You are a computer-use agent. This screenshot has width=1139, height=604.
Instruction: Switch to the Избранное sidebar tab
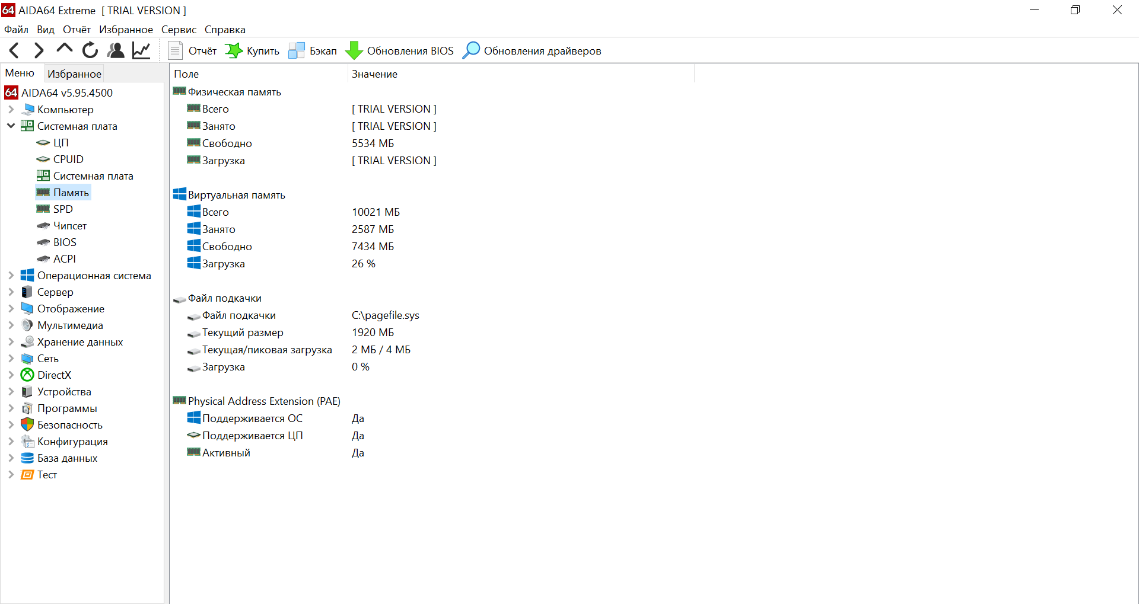(74, 73)
